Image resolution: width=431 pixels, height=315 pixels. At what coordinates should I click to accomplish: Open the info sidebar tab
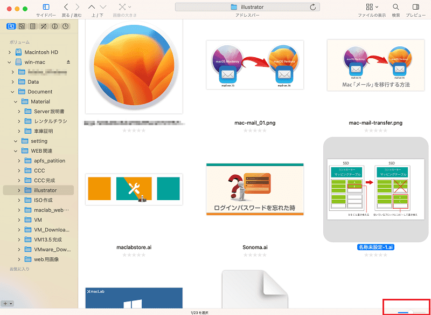(54, 26)
